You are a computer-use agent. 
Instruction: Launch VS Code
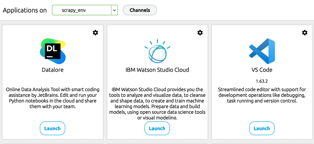[262, 128]
